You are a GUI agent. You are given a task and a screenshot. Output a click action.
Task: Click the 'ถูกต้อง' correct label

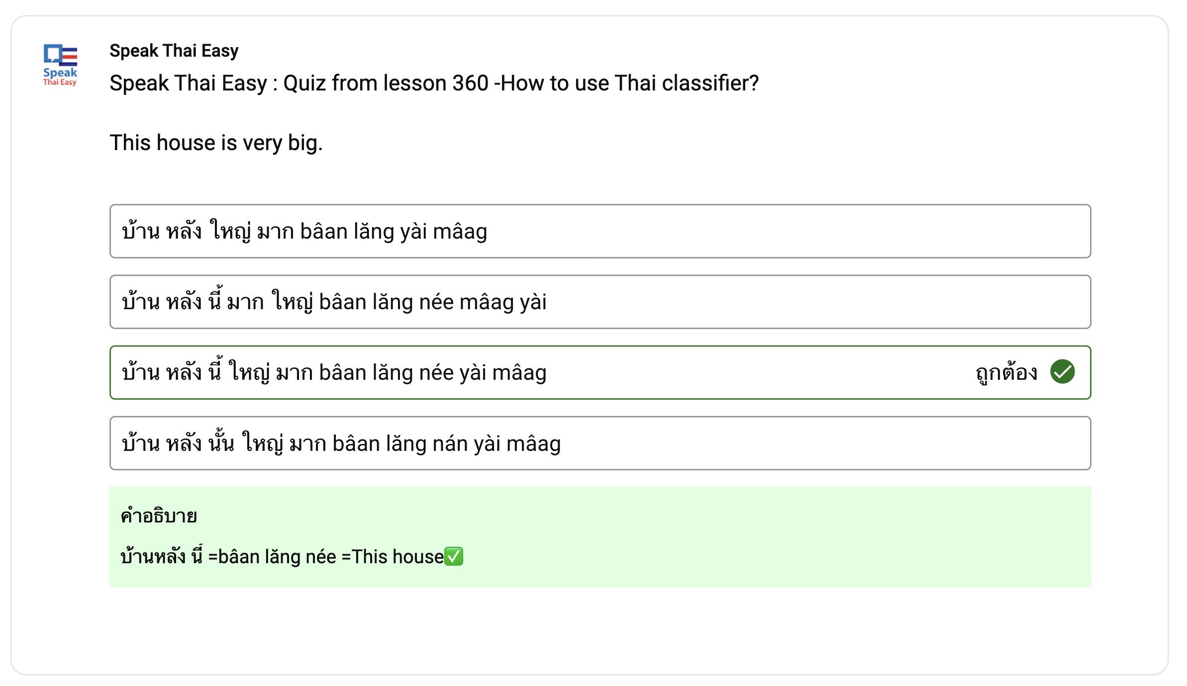1007,372
